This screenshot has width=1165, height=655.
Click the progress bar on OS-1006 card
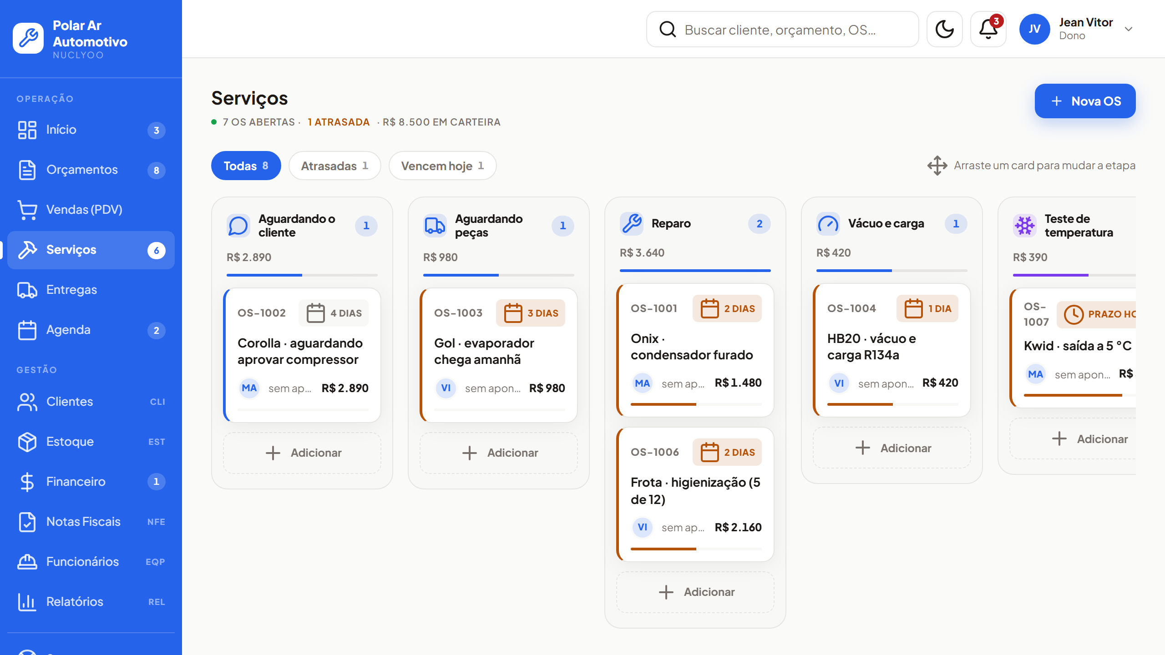pyautogui.click(x=696, y=549)
